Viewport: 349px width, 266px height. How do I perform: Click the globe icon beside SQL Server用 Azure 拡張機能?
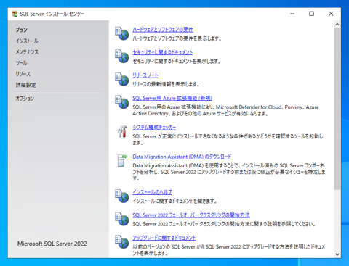click(121, 102)
